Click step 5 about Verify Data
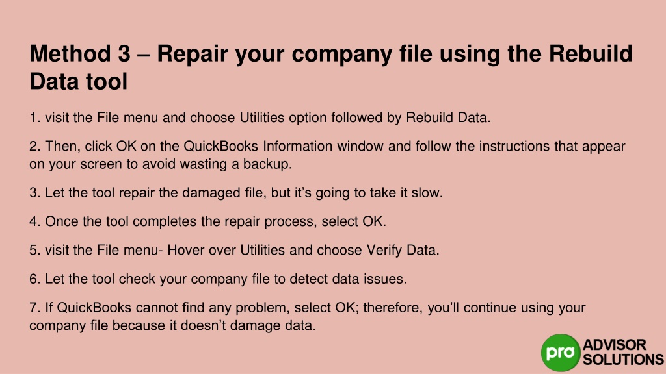 [x=234, y=250]
